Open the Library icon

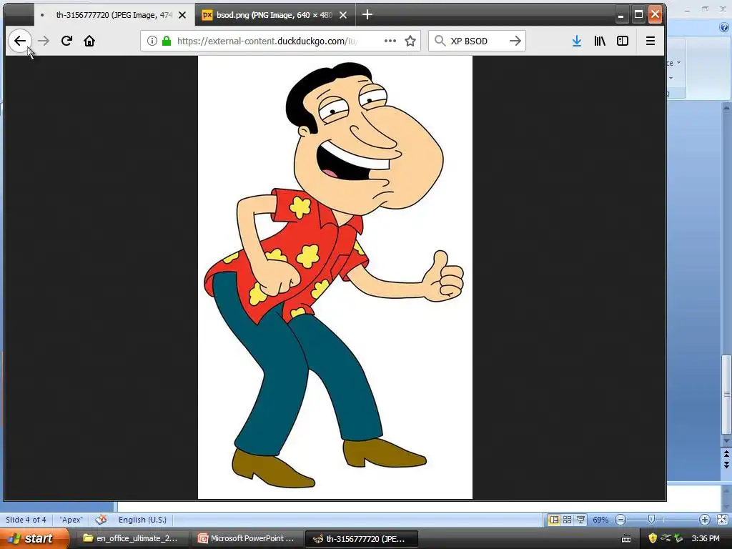pyautogui.click(x=600, y=41)
